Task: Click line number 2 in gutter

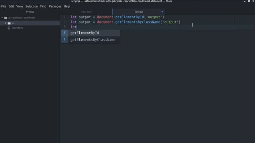Action: [x=65, y=22]
